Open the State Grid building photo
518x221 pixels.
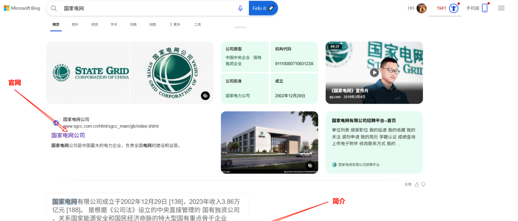[x=269, y=142]
